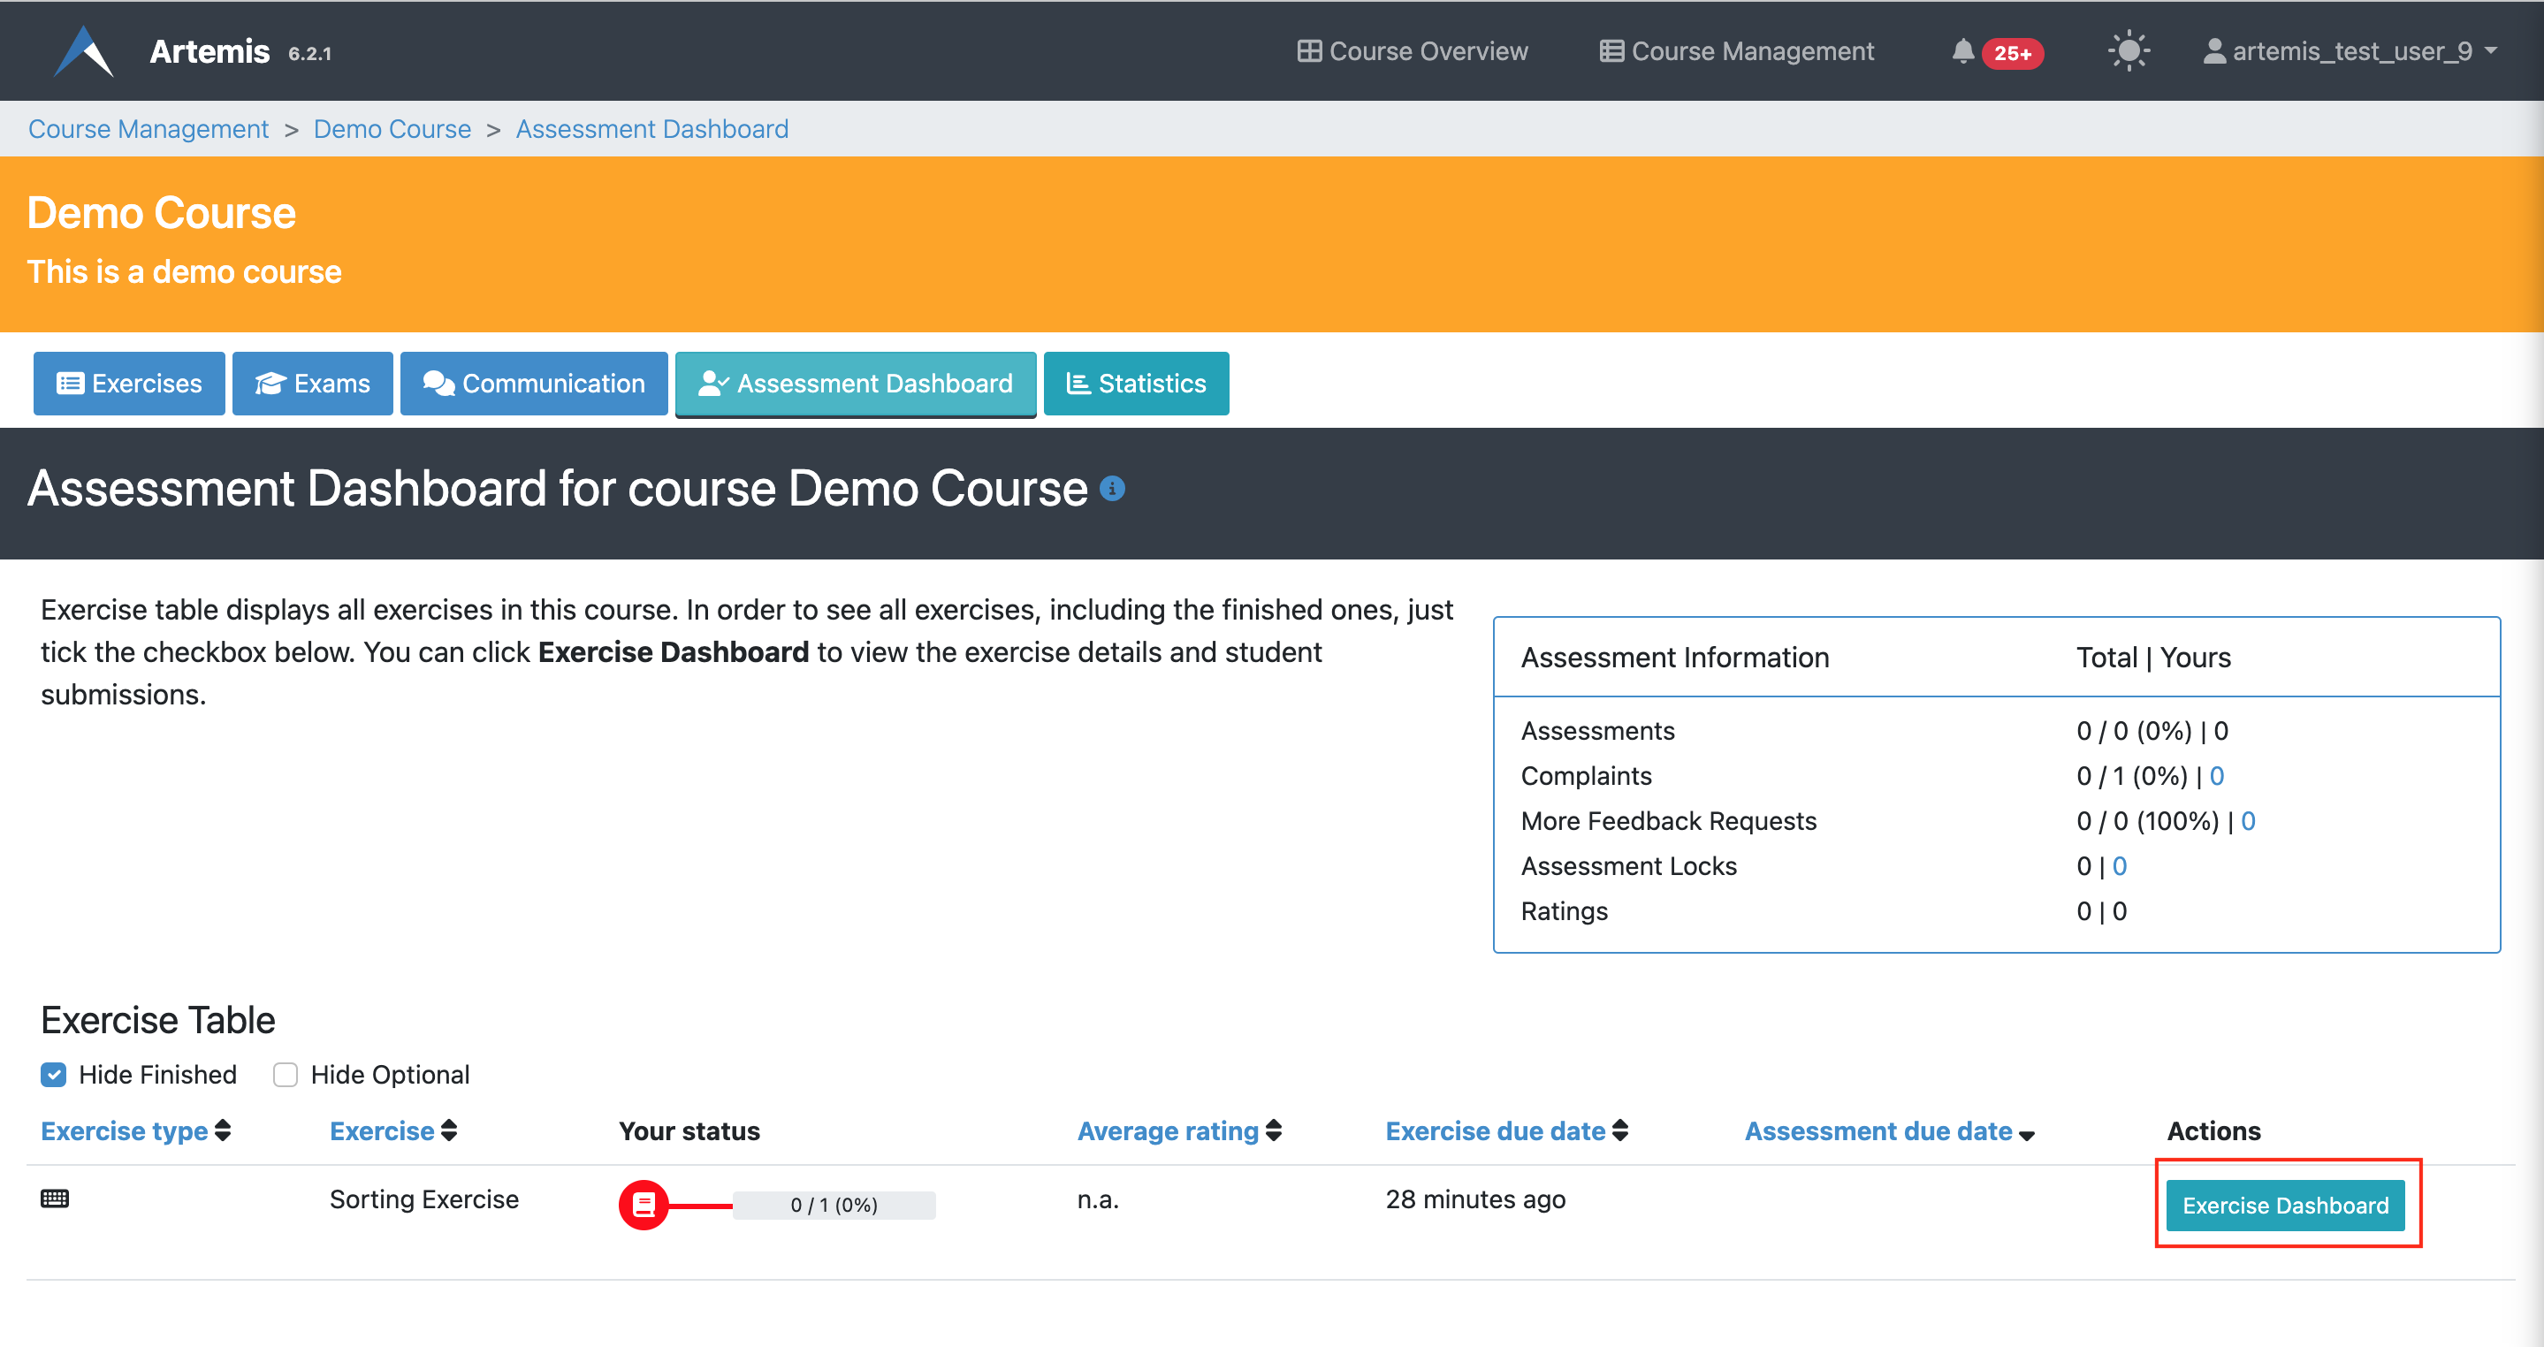Click the 0 / 1 (0%) progress bar
2544x1347 pixels.
pyautogui.click(x=834, y=1205)
